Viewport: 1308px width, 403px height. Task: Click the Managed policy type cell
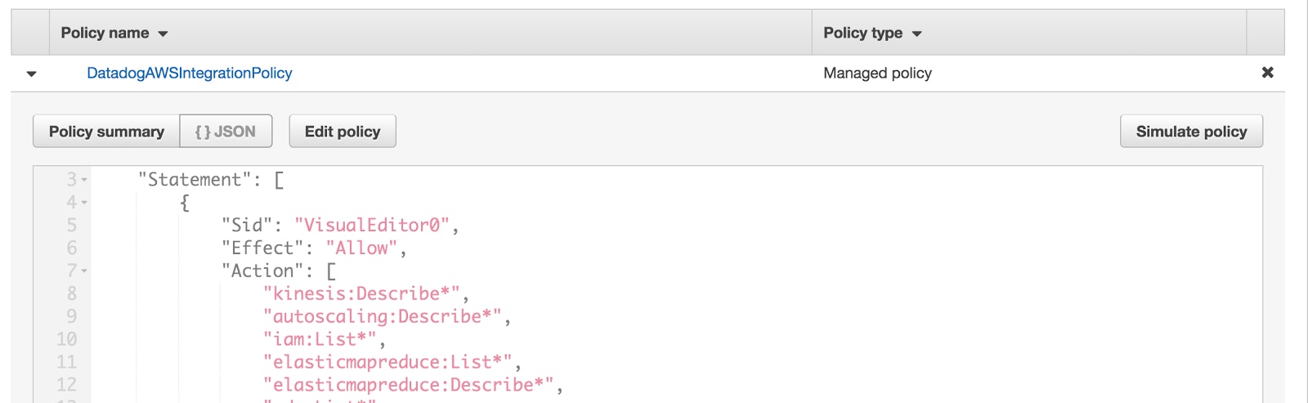point(877,73)
